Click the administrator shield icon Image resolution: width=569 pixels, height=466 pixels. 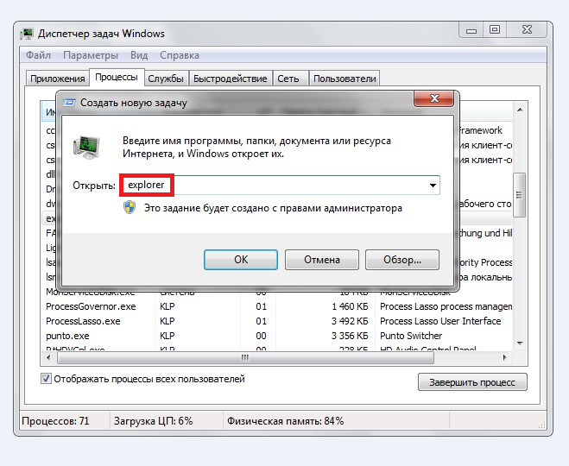coord(130,208)
